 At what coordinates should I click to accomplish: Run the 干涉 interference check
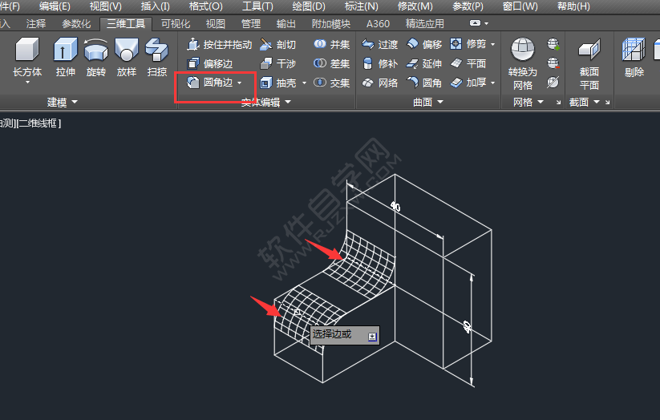[x=277, y=63]
